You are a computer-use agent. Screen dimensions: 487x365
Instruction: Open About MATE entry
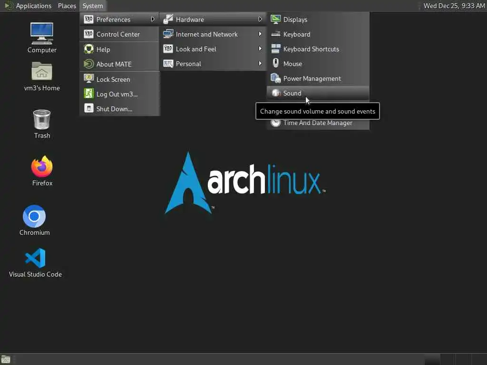(119, 64)
